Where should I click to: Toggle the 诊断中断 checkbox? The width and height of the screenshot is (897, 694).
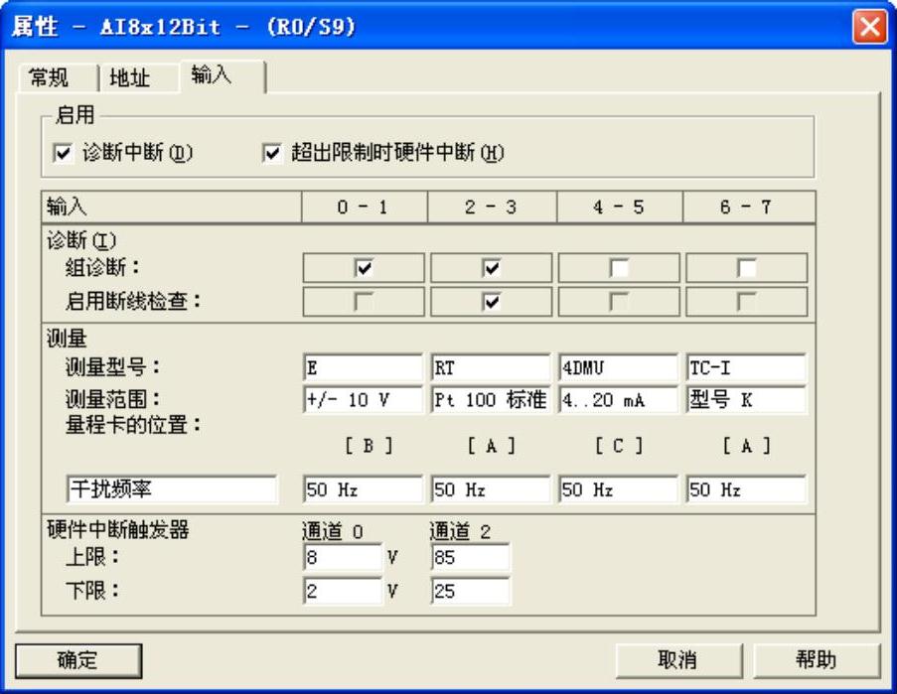click(61, 153)
